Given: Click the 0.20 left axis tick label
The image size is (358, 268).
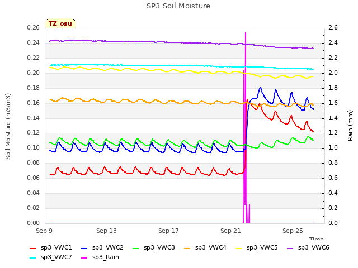Looking at the screenshot, I should coord(34,73).
